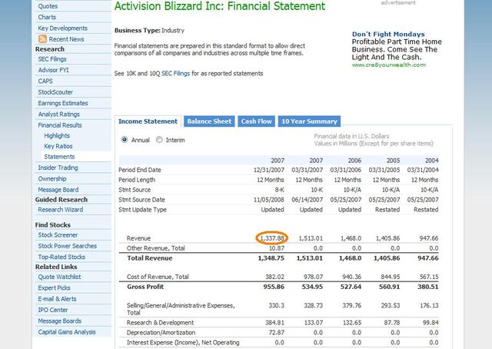Screen dimensions: 492x349
Task: Open the Highlights sub-link
Action: click(x=57, y=135)
